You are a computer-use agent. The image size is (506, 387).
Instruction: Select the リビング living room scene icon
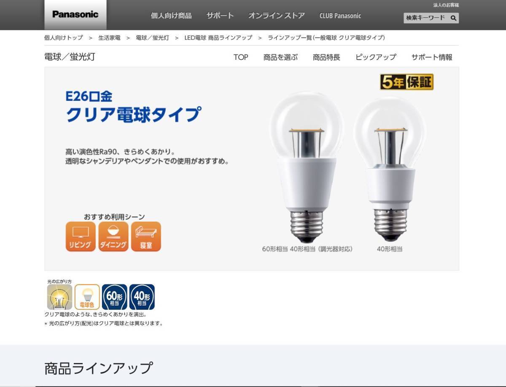point(81,236)
